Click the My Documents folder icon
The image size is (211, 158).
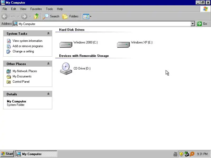tap(9, 76)
